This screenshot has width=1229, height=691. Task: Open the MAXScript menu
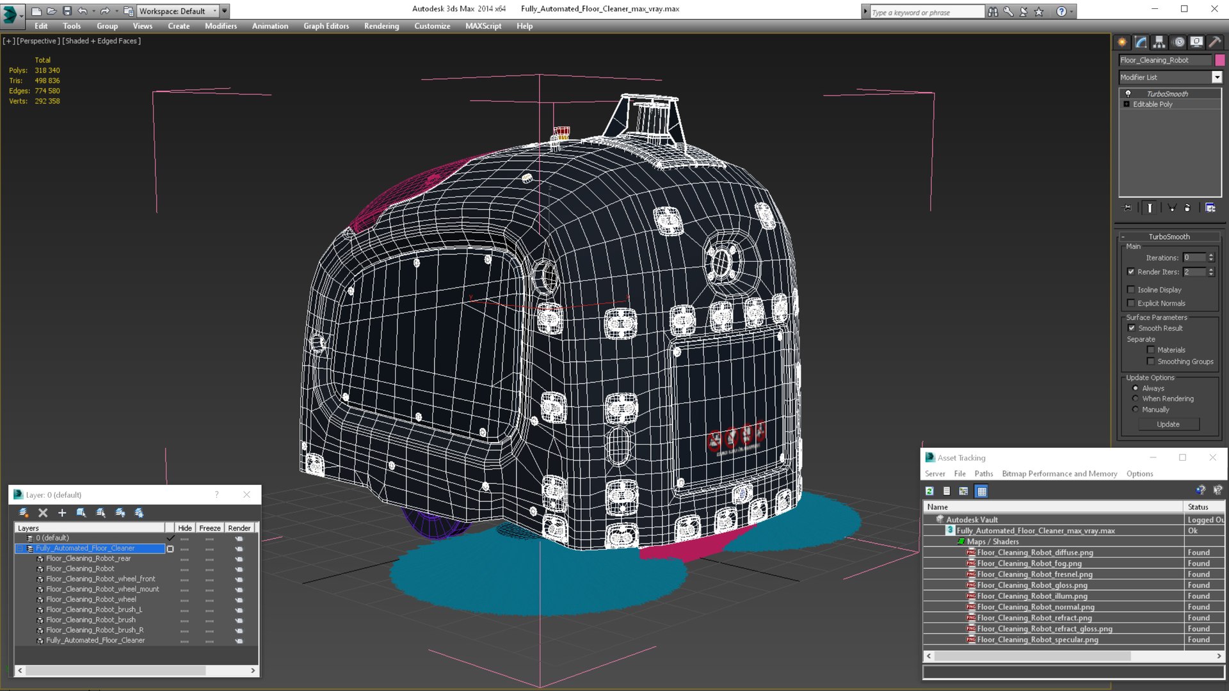[x=483, y=26]
